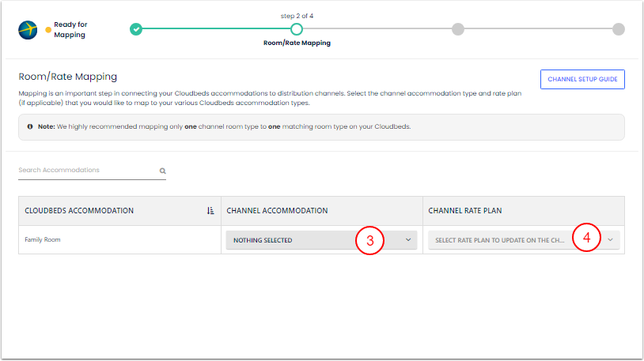Click the completed step one checkmark
The height and width of the screenshot is (361, 644).
coord(136,29)
